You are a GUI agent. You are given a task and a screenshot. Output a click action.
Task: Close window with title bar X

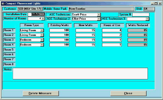click(x=160, y=4)
